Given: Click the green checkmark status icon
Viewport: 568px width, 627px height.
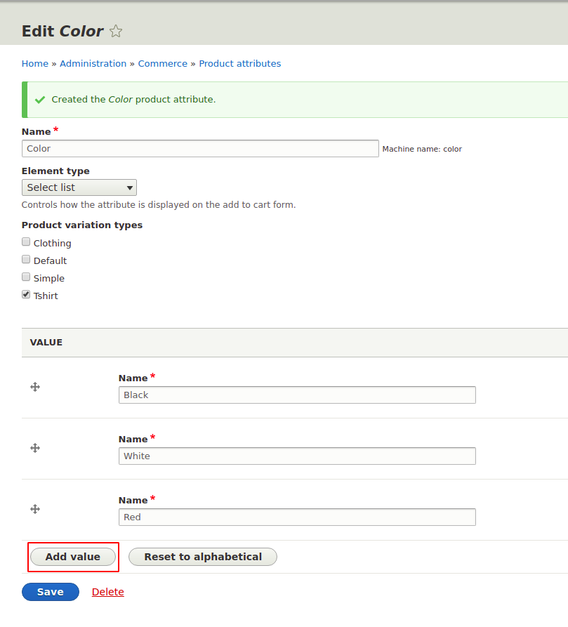Looking at the screenshot, I should point(40,100).
